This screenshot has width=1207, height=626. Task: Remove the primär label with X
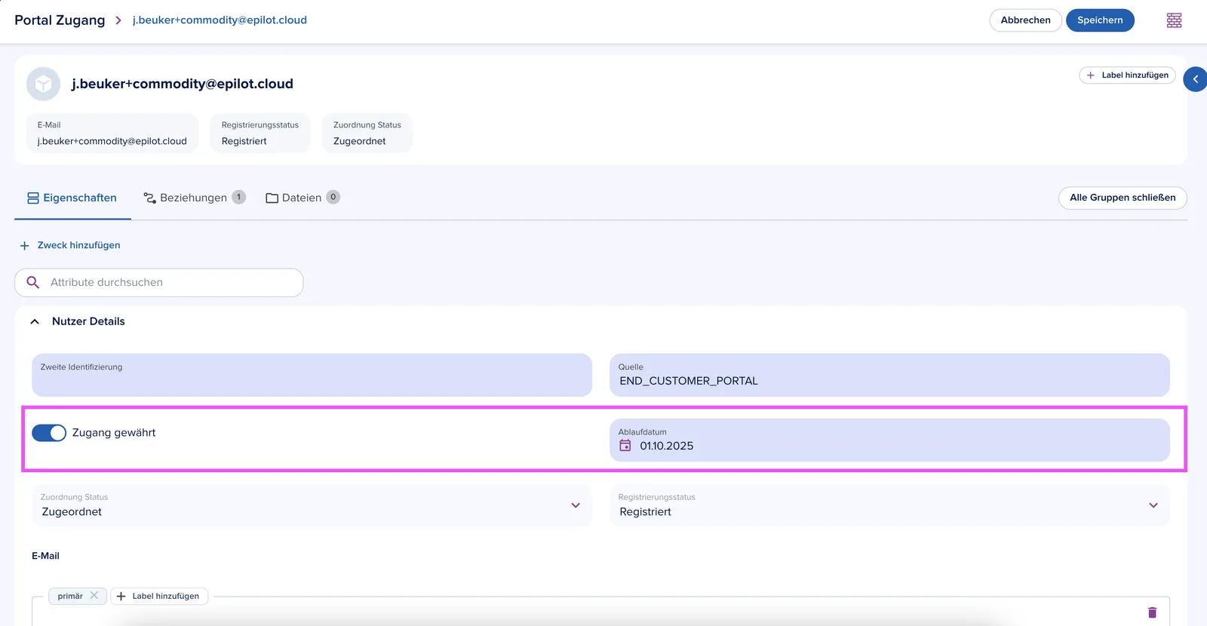point(94,595)
